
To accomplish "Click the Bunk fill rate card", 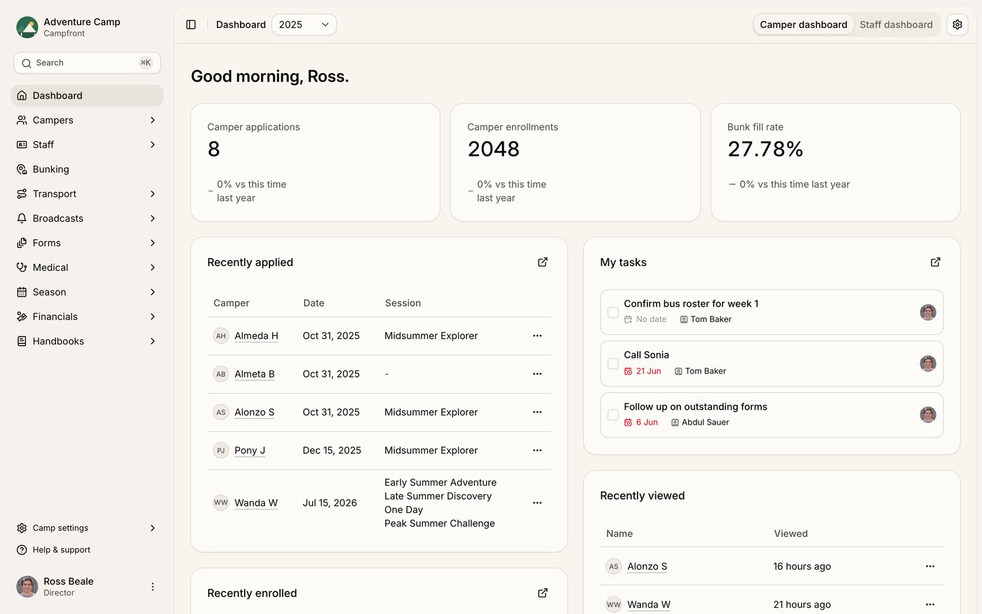I will [835, 162].
